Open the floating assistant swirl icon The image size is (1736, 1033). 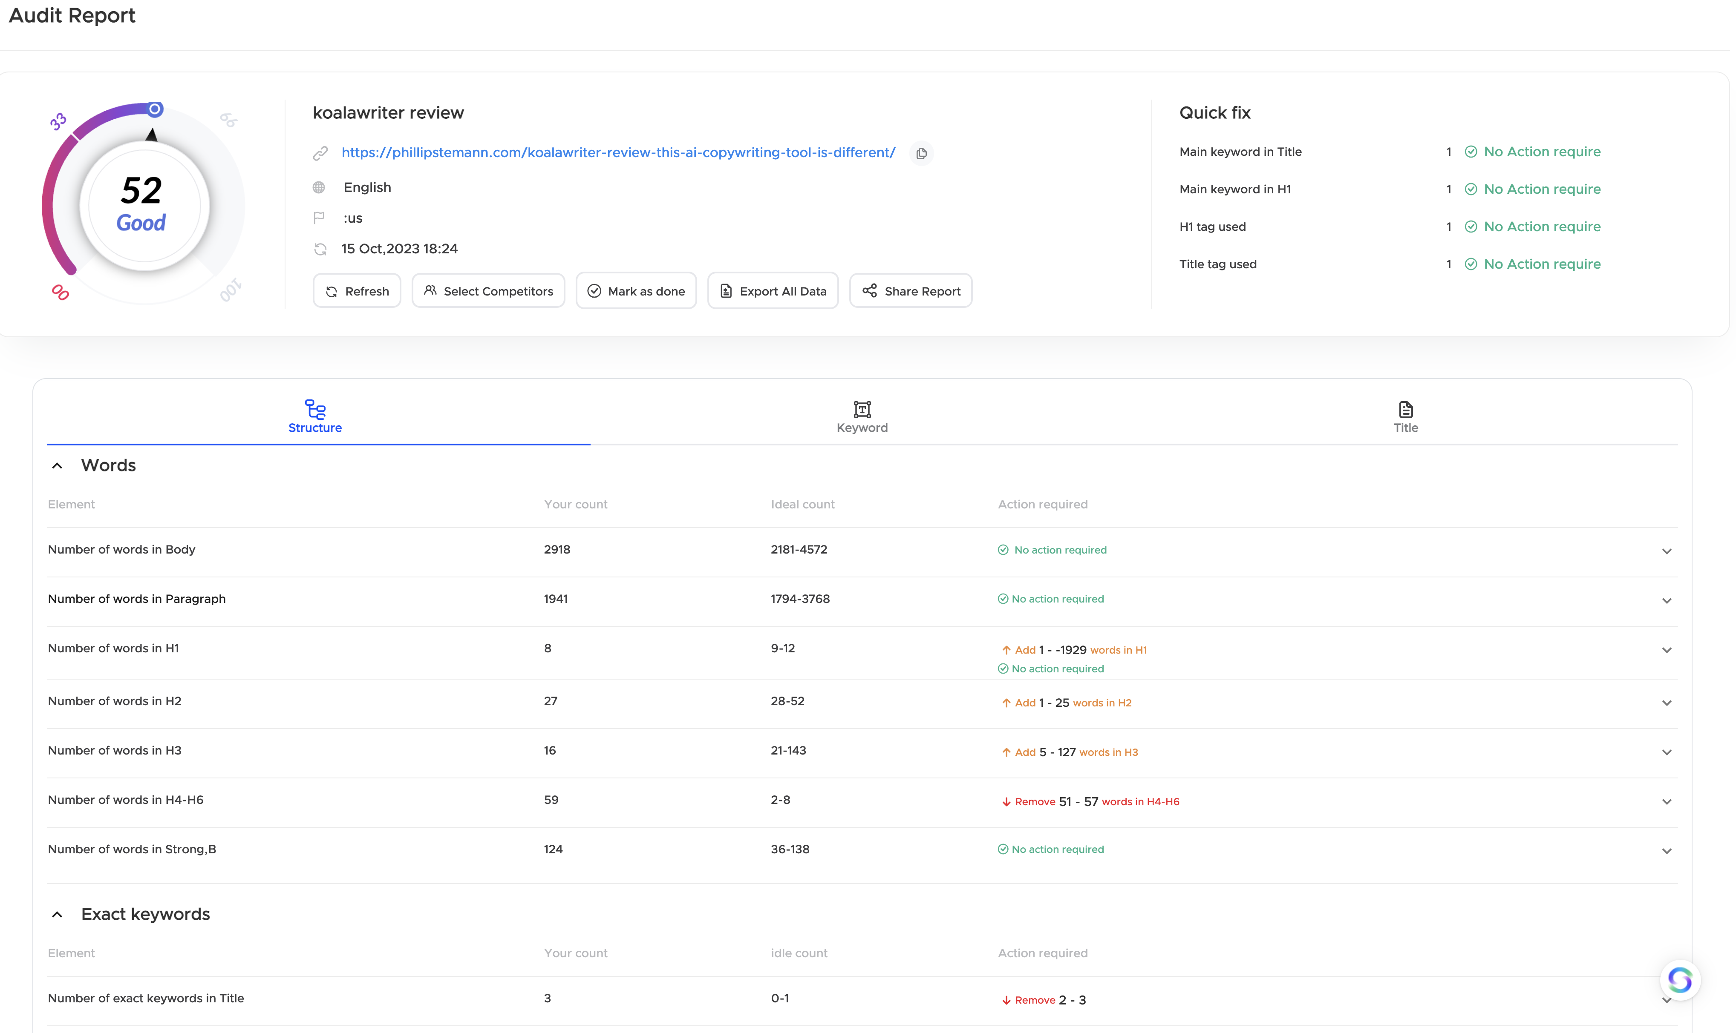pos(1680,980)
